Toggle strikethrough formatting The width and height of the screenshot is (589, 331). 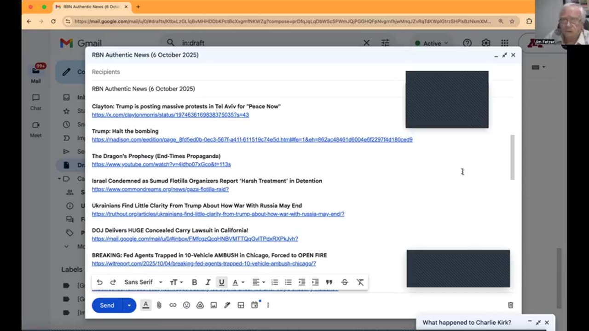click(x=345, y=282)
